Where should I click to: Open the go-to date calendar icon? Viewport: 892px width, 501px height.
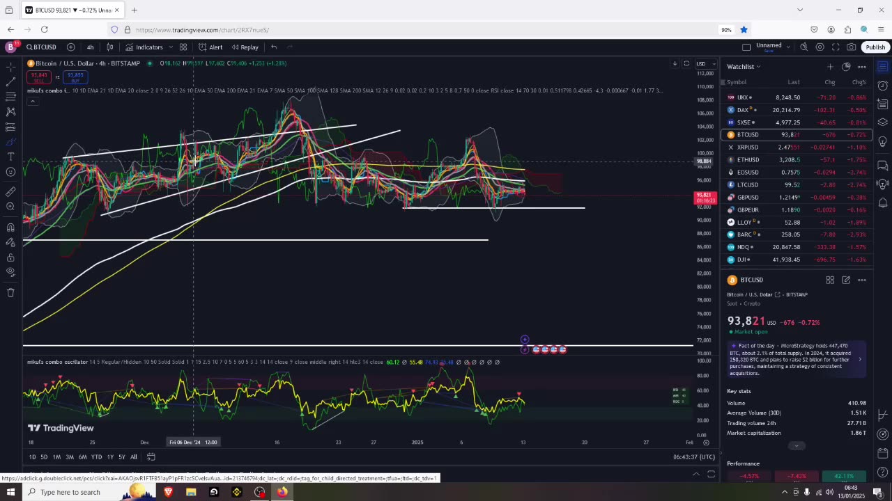click(x=151, y=457)
